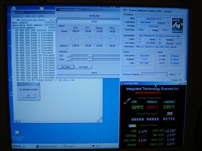Click OK in the Finish dialog
This screenshot has height=151, width=202.
pyautogui.click(x=29, y=96)
